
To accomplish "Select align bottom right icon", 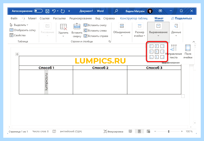I will click(x=162, y=57).
